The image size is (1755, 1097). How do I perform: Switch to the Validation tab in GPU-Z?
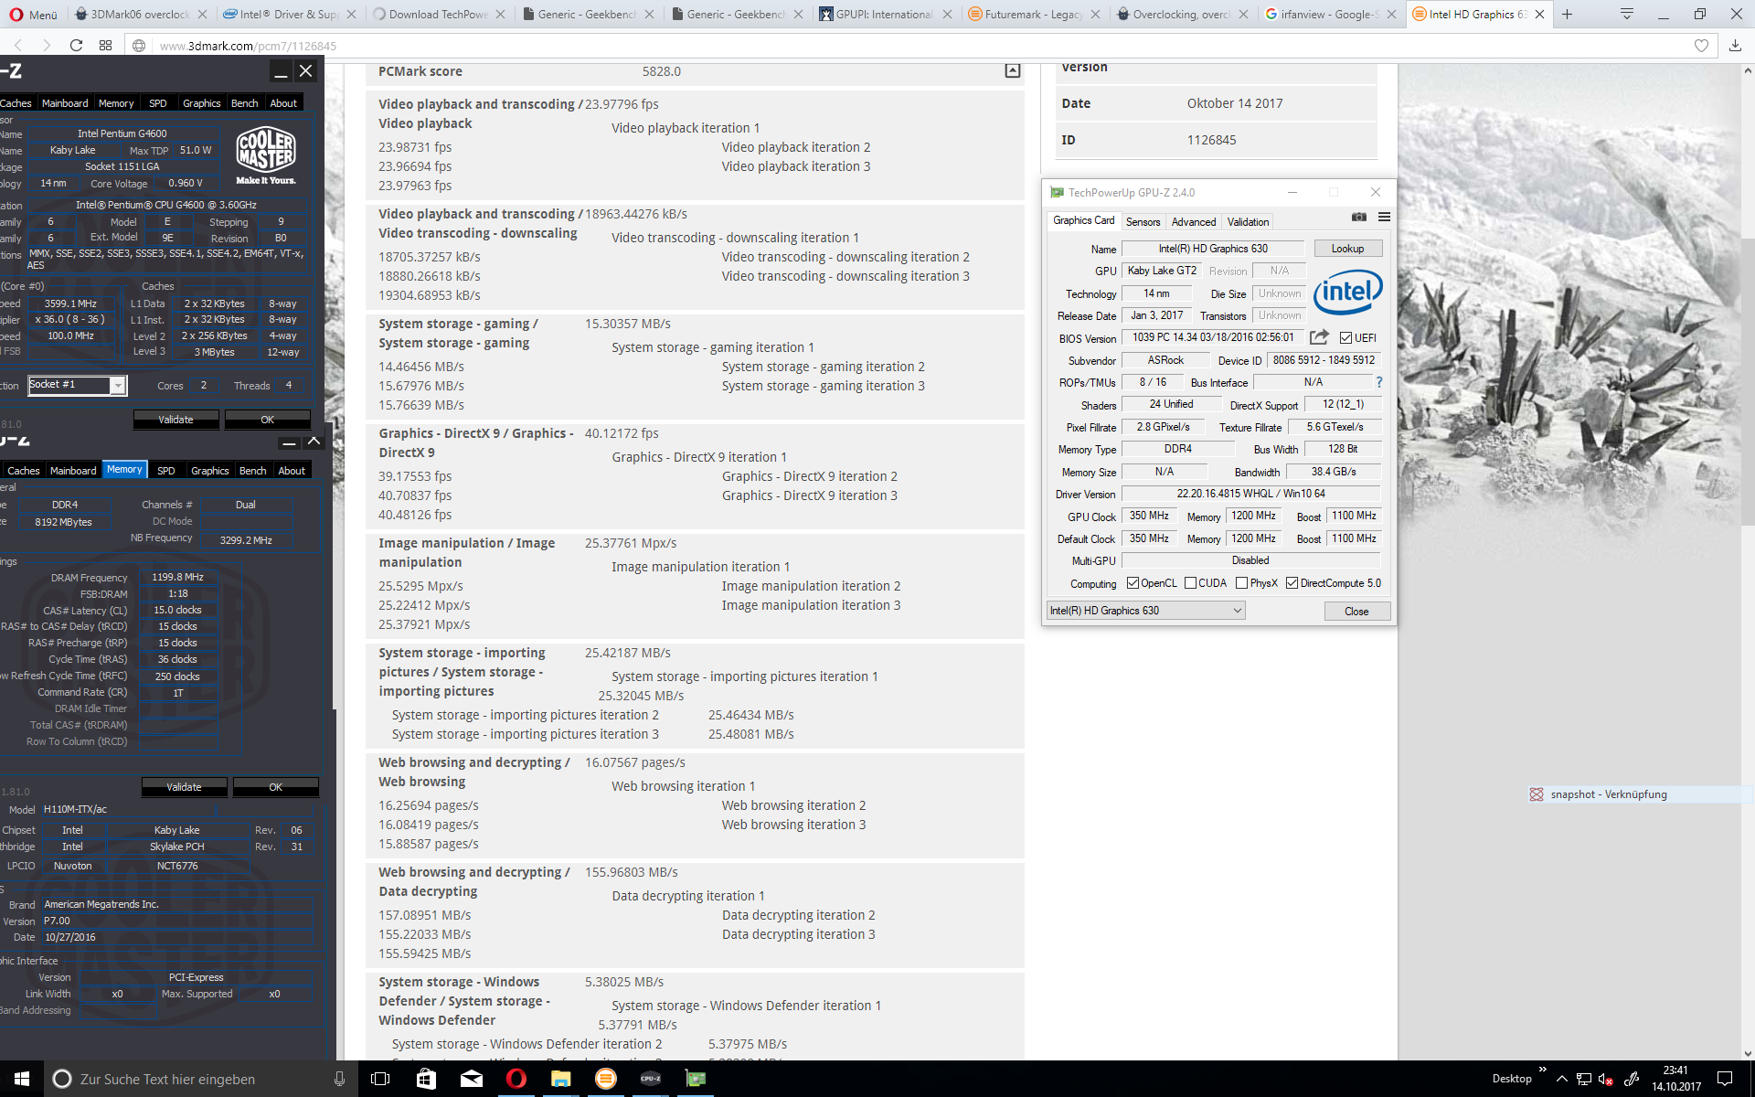[x=1248, y=222]
